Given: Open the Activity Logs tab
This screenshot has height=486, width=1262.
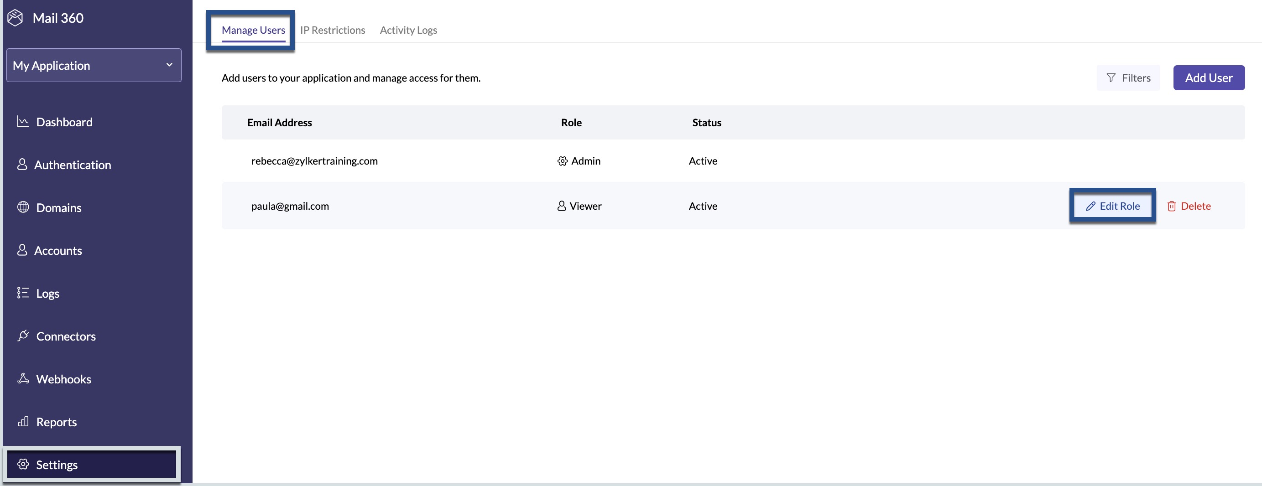Looking at the screenshot, I should point(409,30).
